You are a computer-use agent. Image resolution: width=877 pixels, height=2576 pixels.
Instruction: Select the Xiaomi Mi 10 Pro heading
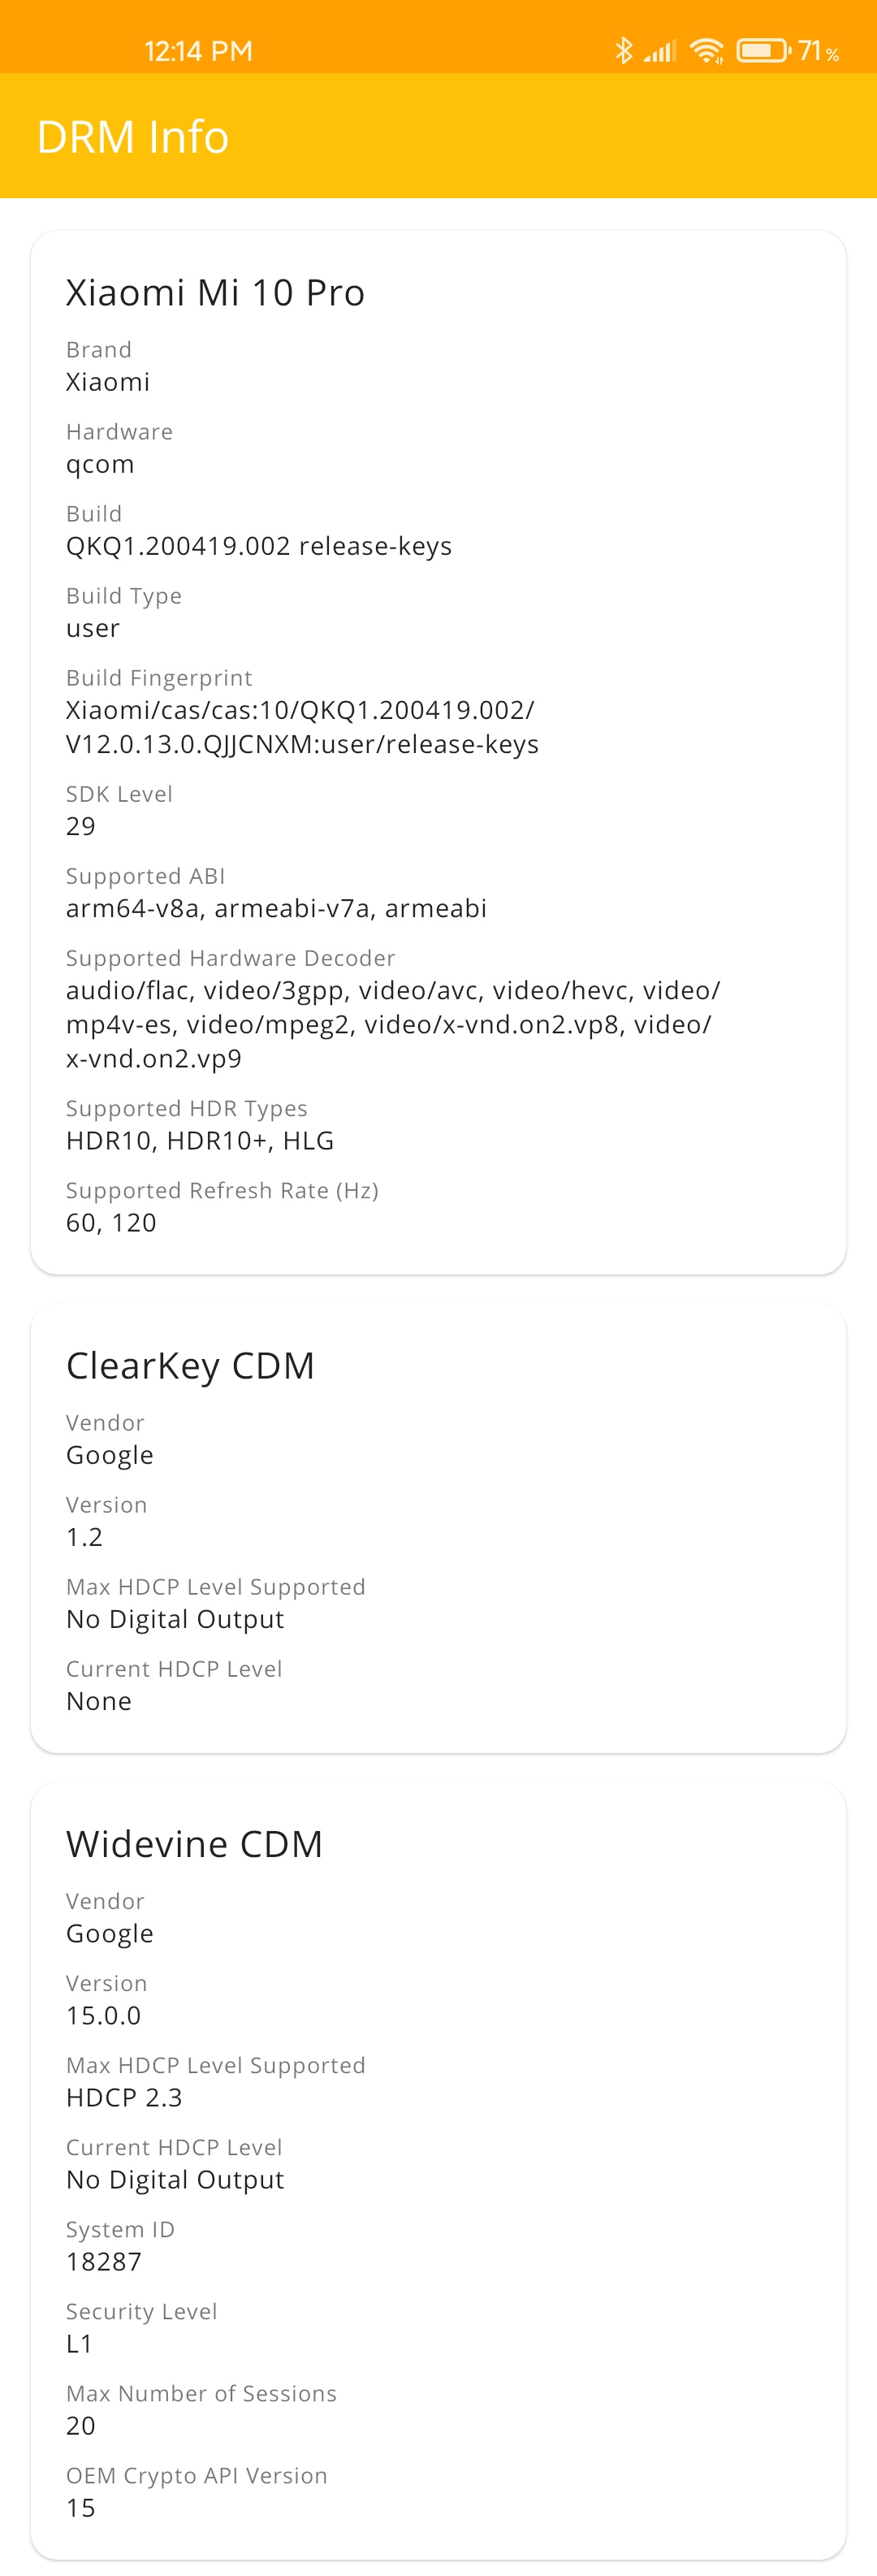215,292
